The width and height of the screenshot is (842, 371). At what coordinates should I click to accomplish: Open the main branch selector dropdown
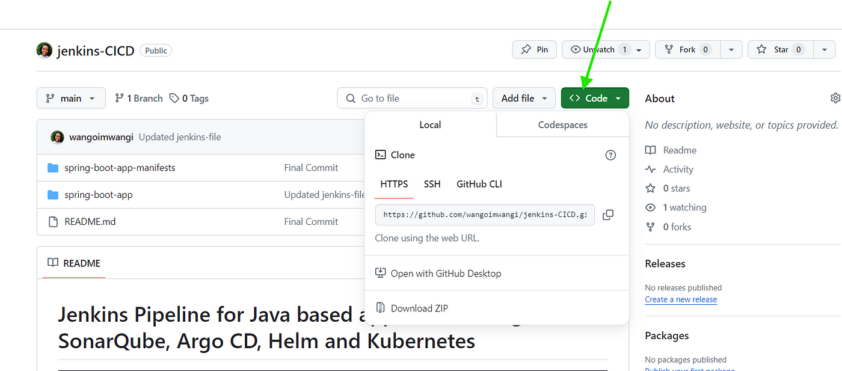click(71, 98)
